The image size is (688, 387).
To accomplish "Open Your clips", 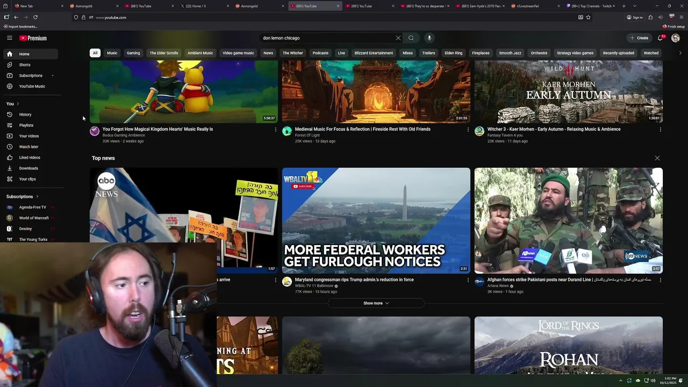I will [30, 179].
